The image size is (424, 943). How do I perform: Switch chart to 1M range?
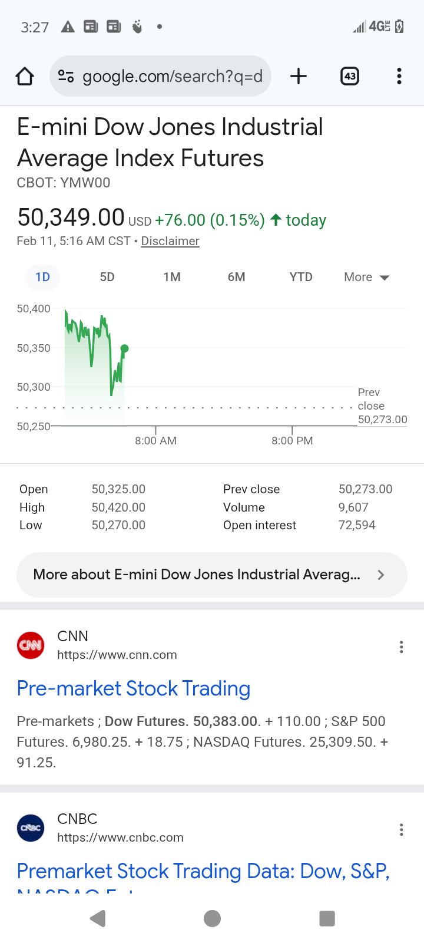[x=172, y=277]
